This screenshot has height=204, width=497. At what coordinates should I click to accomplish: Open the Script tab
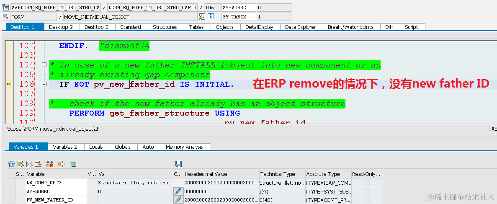(x=412, y=27)
